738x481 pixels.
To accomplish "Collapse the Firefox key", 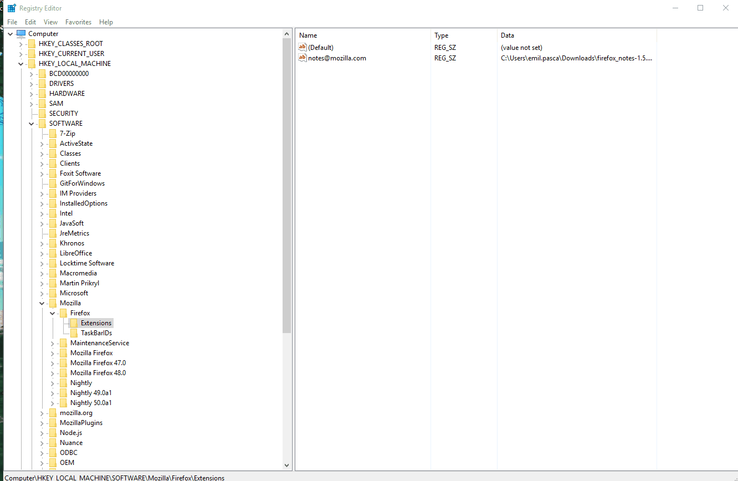I will [53, 313].
